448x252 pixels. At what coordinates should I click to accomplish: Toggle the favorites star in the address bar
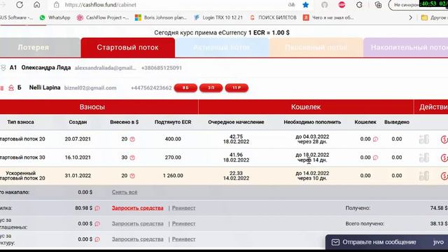[305, 5]
